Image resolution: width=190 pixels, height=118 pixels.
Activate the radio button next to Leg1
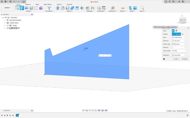tap(19, 28)
